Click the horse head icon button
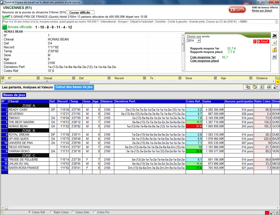Image resolution: width=280 pixels, height=215 pixels. click(274, 36)
